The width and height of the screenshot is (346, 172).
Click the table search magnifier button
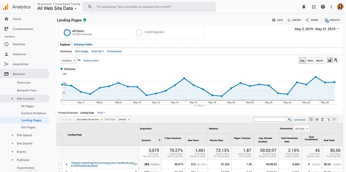(290, 120)
